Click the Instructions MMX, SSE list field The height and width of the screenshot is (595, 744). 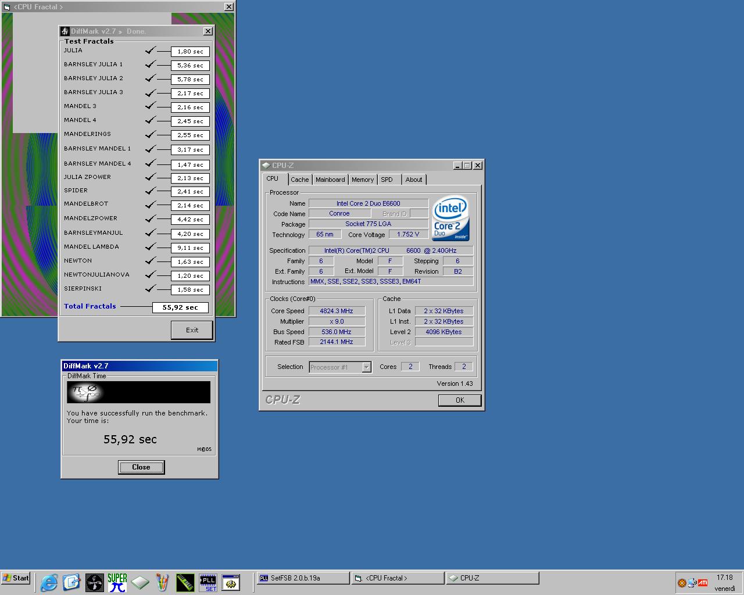(x=391, y=281)
